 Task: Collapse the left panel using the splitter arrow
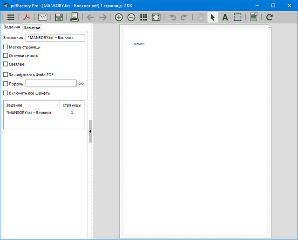[x=90, y=132]
